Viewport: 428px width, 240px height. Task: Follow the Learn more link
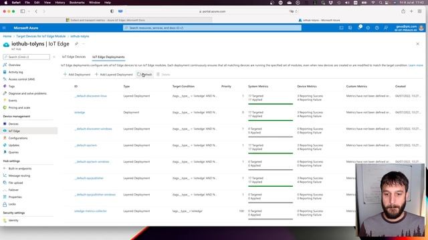pos(415,65)
